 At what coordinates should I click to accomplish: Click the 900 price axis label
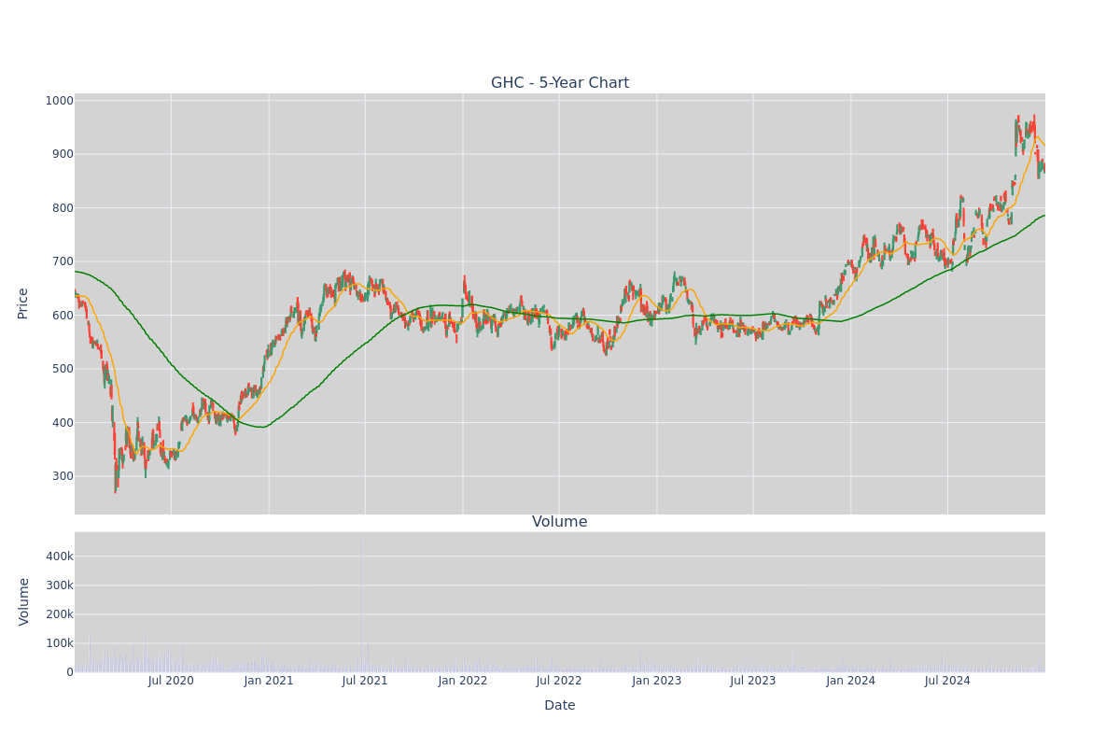tap(62, 154)
